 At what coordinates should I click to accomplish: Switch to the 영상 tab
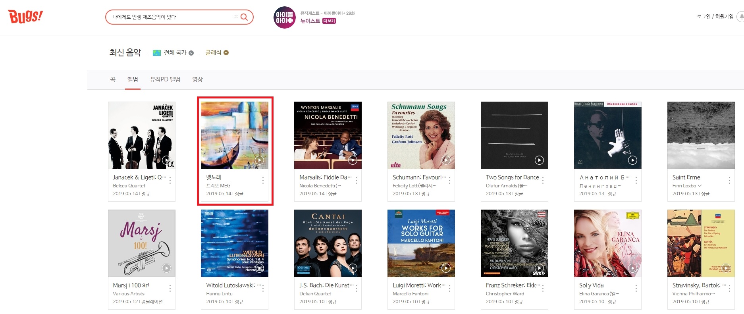[x=197, y=79]
